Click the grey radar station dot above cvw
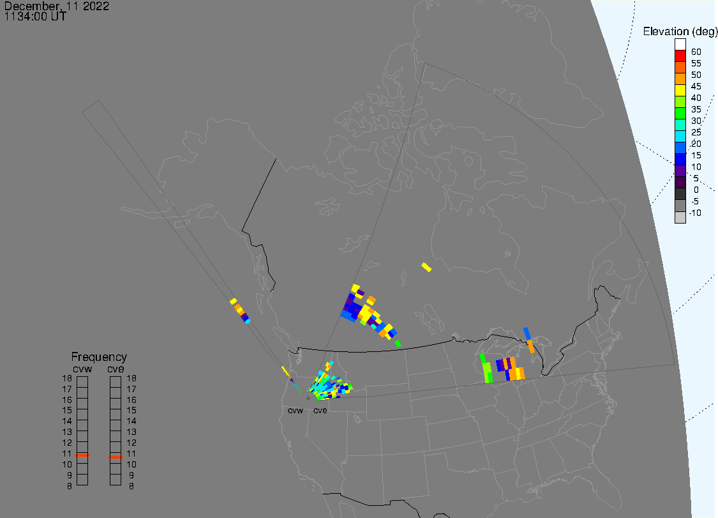 308,399
